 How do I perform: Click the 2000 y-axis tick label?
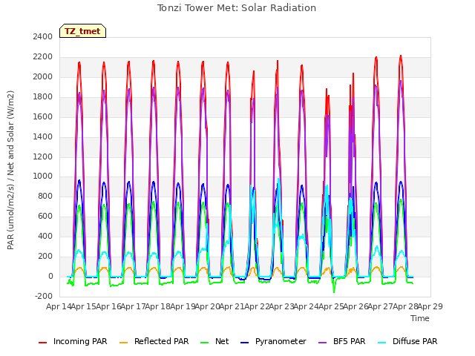(43, 77)
